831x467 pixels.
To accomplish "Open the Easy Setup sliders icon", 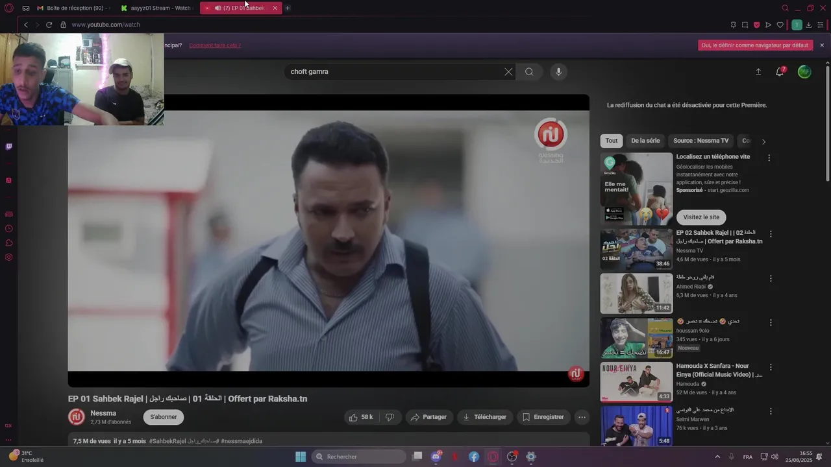I will [x=820, y=25].
